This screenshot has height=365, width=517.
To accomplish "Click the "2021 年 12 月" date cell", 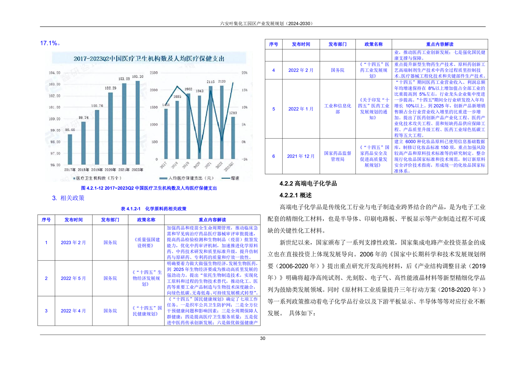I will (300, 156).
